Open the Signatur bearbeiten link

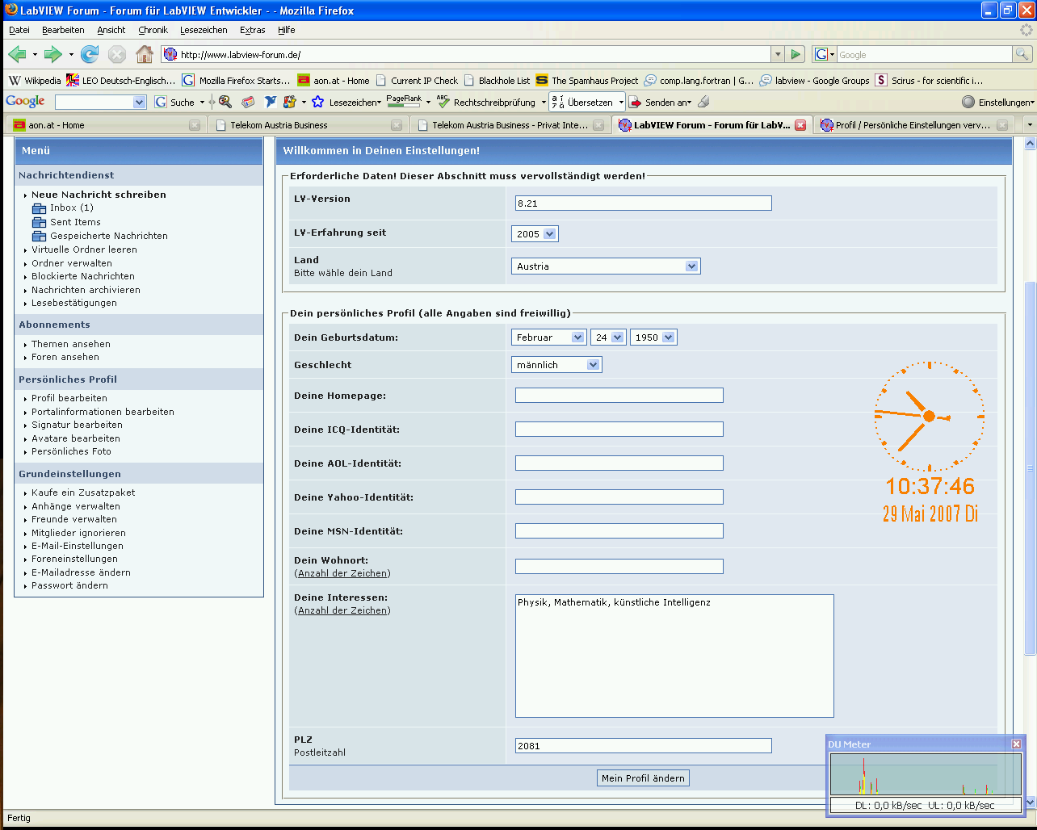pyautogui.click(x=77, y=425)
